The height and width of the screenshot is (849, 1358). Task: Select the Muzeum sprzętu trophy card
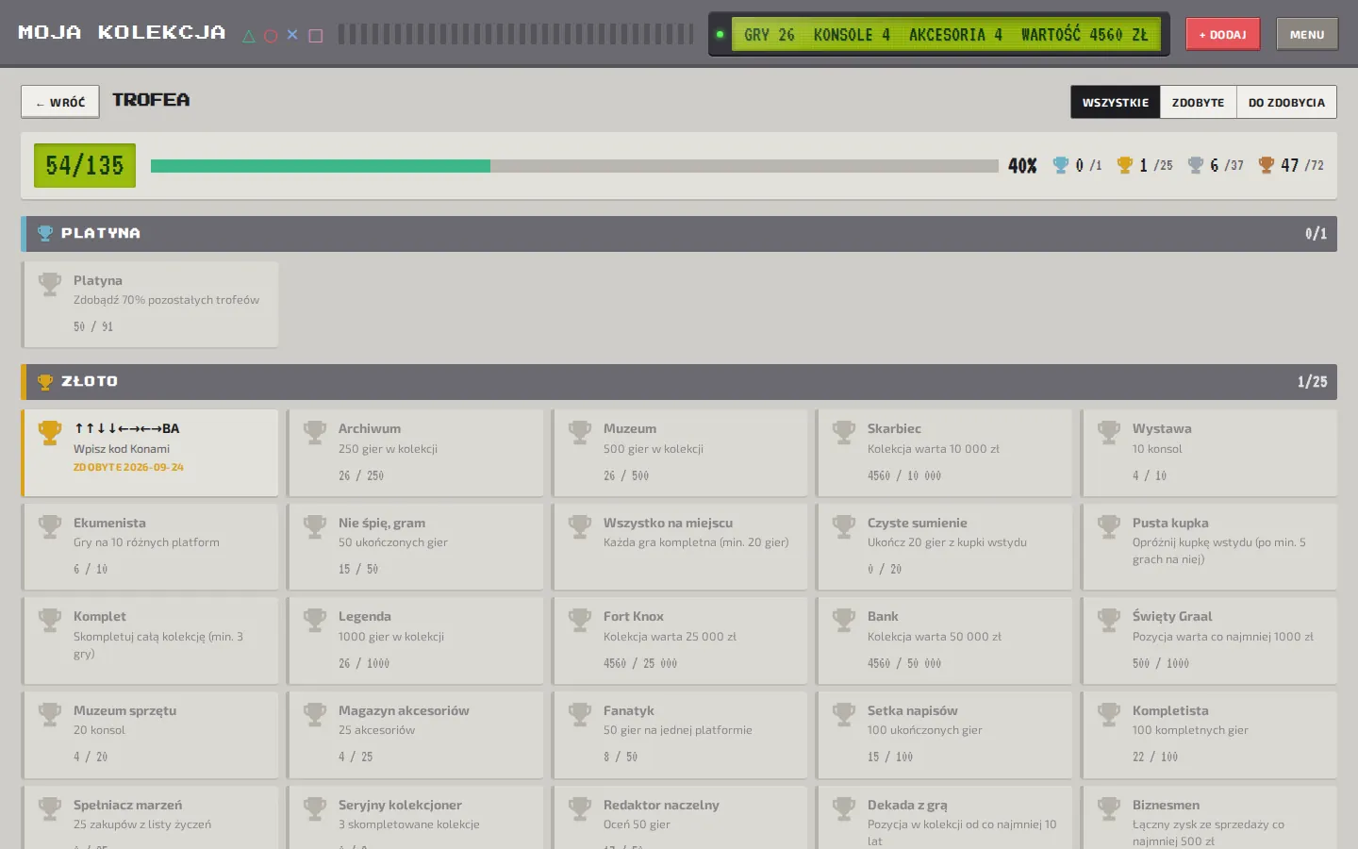pyautogui.click(x=150, y=735)
